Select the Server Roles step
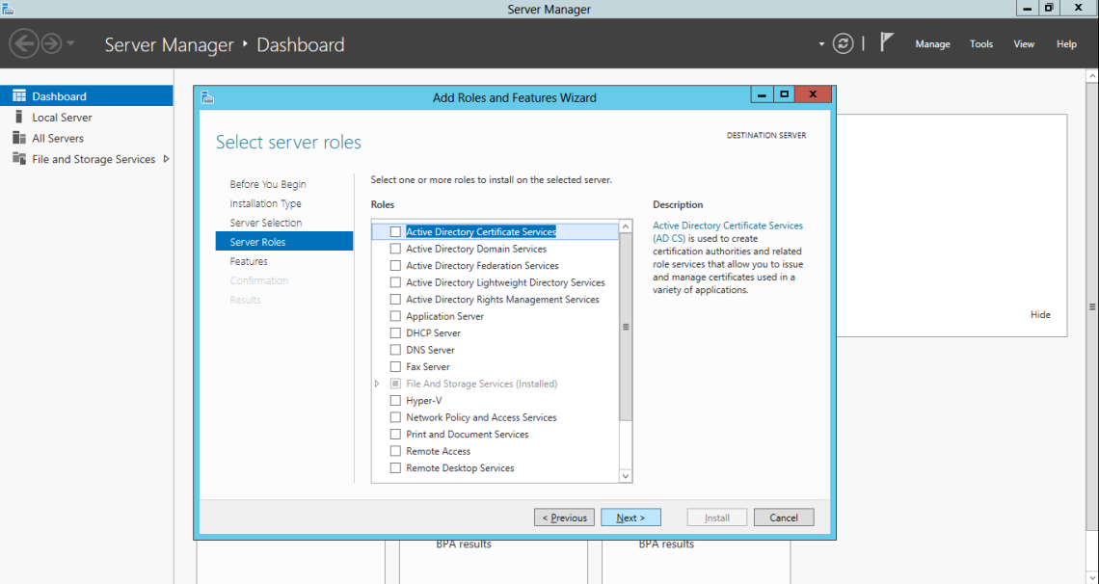The width and height of the screenshot is (1099, 584). pyautogui.click(x=283, y=242)
